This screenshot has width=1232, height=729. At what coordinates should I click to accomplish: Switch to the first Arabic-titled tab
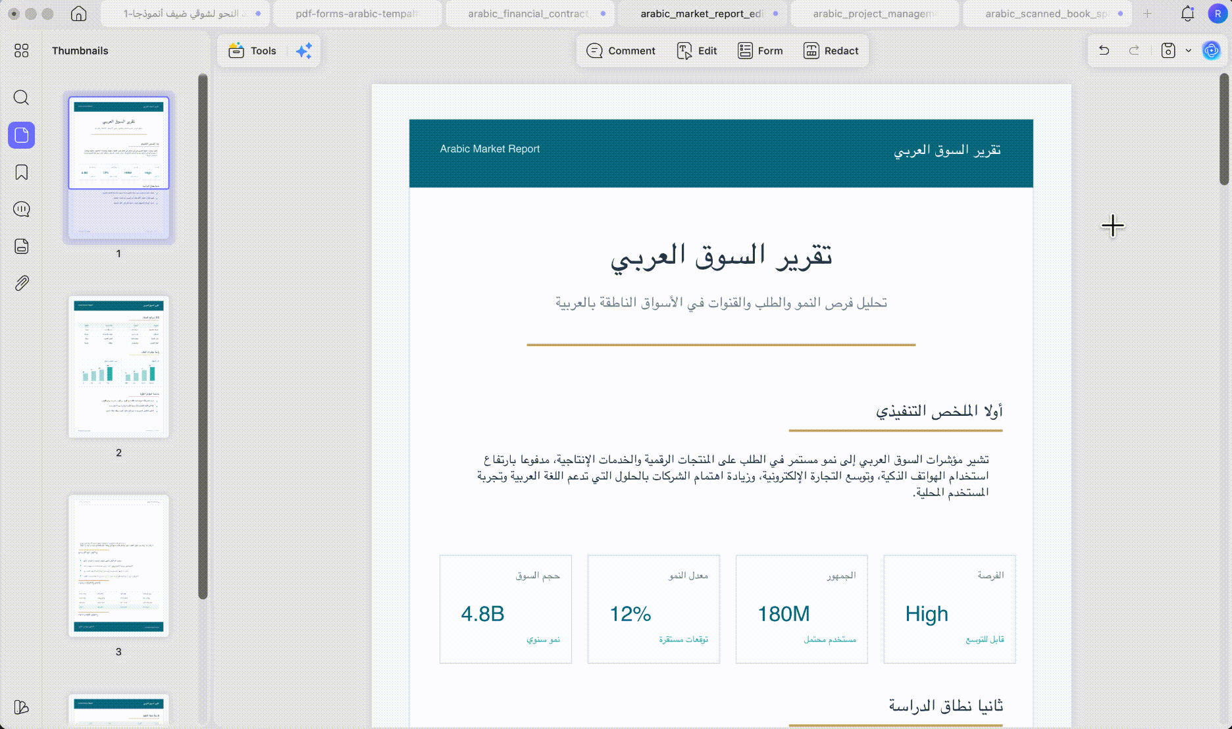point(185,14)
